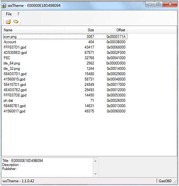Sort list by Size column header
Viewport: 179px width, 186px height.
(x=80, y=30)
